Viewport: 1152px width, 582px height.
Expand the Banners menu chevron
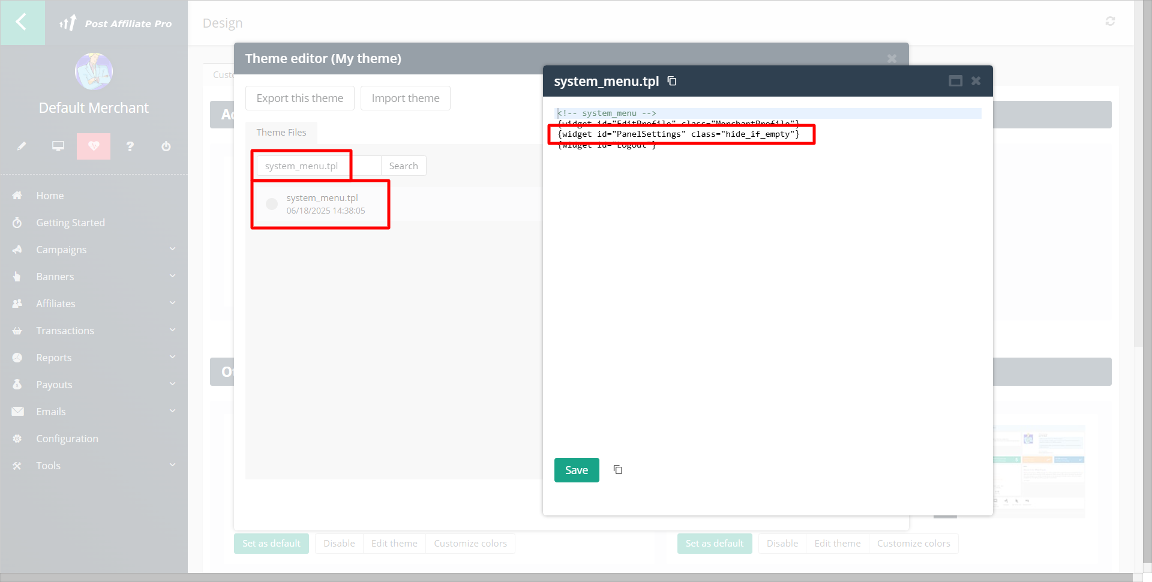[173, 276]
